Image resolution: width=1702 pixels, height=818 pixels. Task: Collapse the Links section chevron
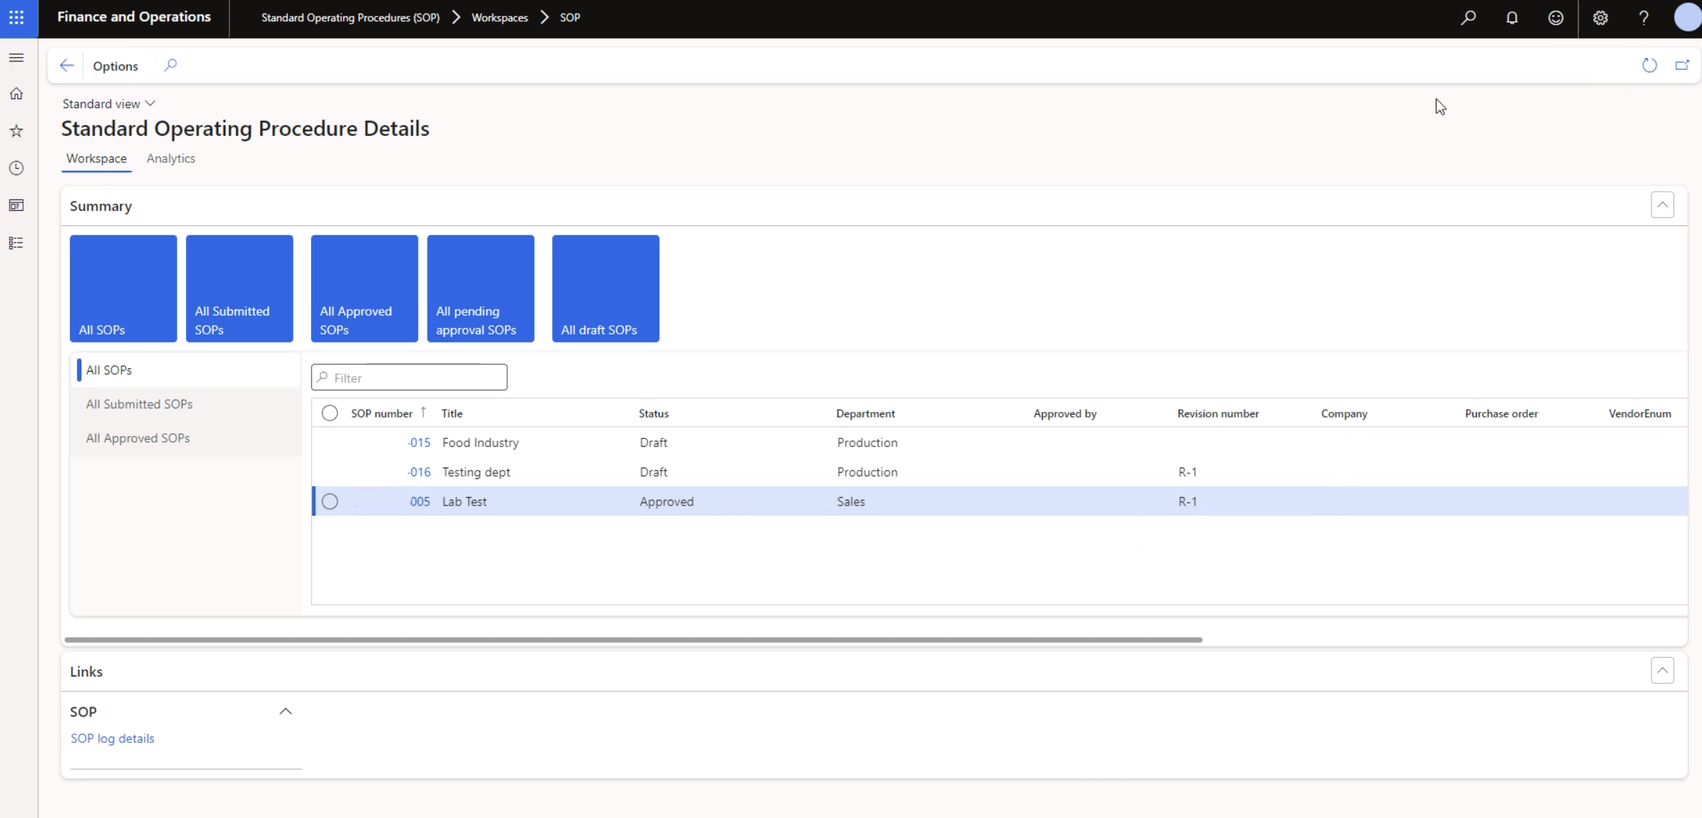pyautogui.click(x=1663, y=671)
